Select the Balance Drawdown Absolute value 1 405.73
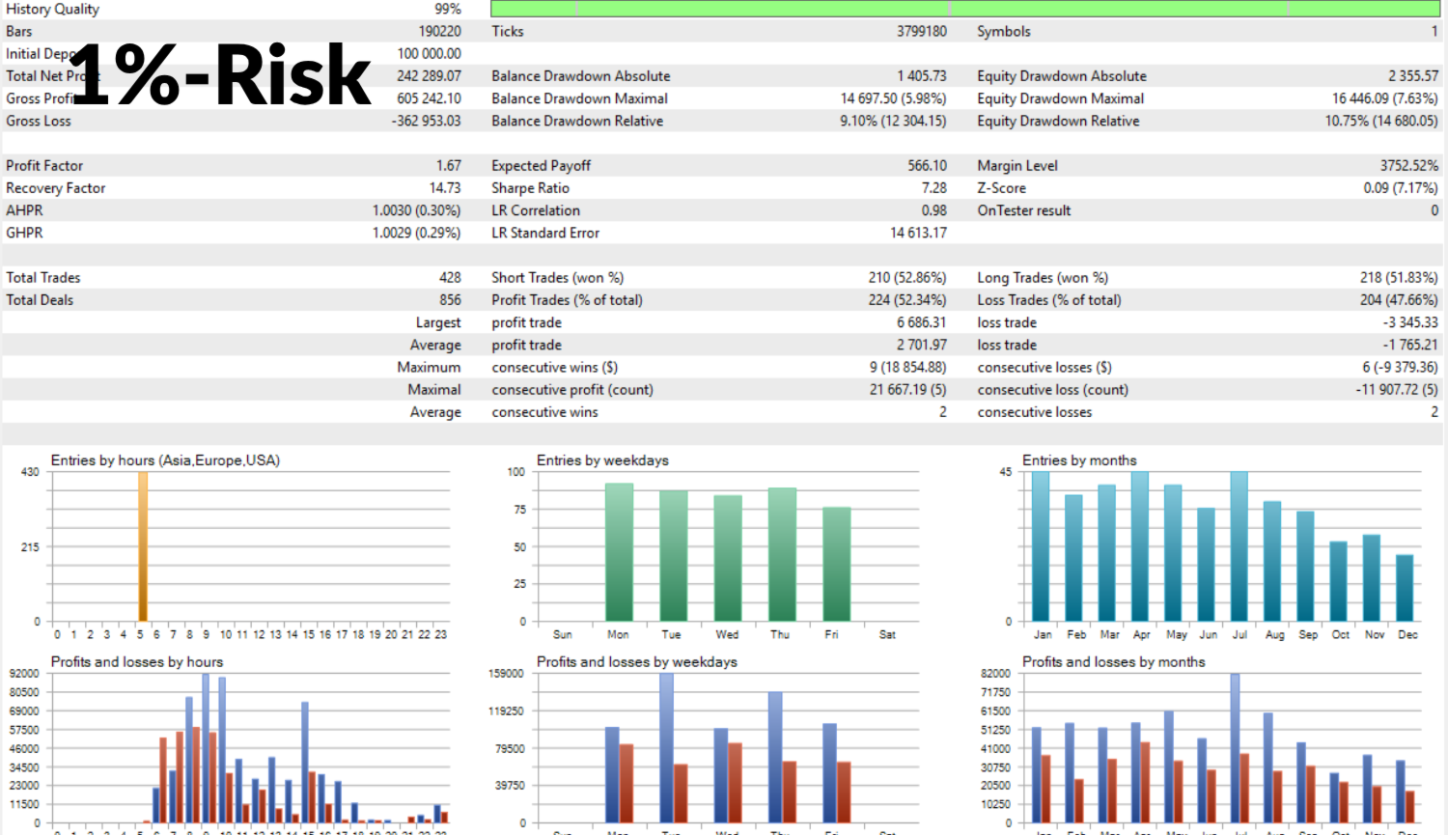The width and height of the screenshot is (1448, 835). click(922, 75)
